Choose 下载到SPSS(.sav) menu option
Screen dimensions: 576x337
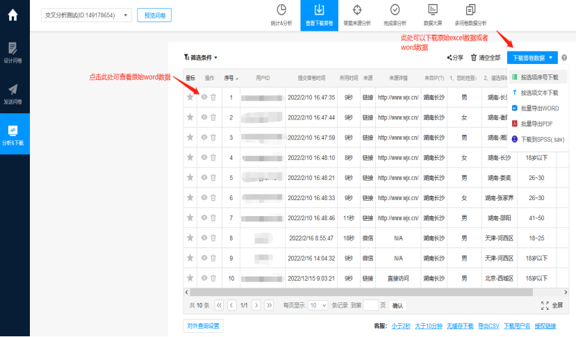(538, 139)
